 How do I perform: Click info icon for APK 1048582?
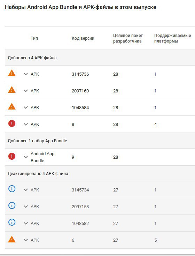[x=12, y=223]
